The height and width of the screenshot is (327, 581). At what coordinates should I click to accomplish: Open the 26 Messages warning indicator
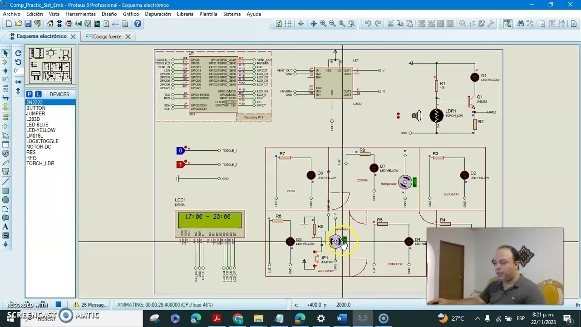[x=91, y=305]
